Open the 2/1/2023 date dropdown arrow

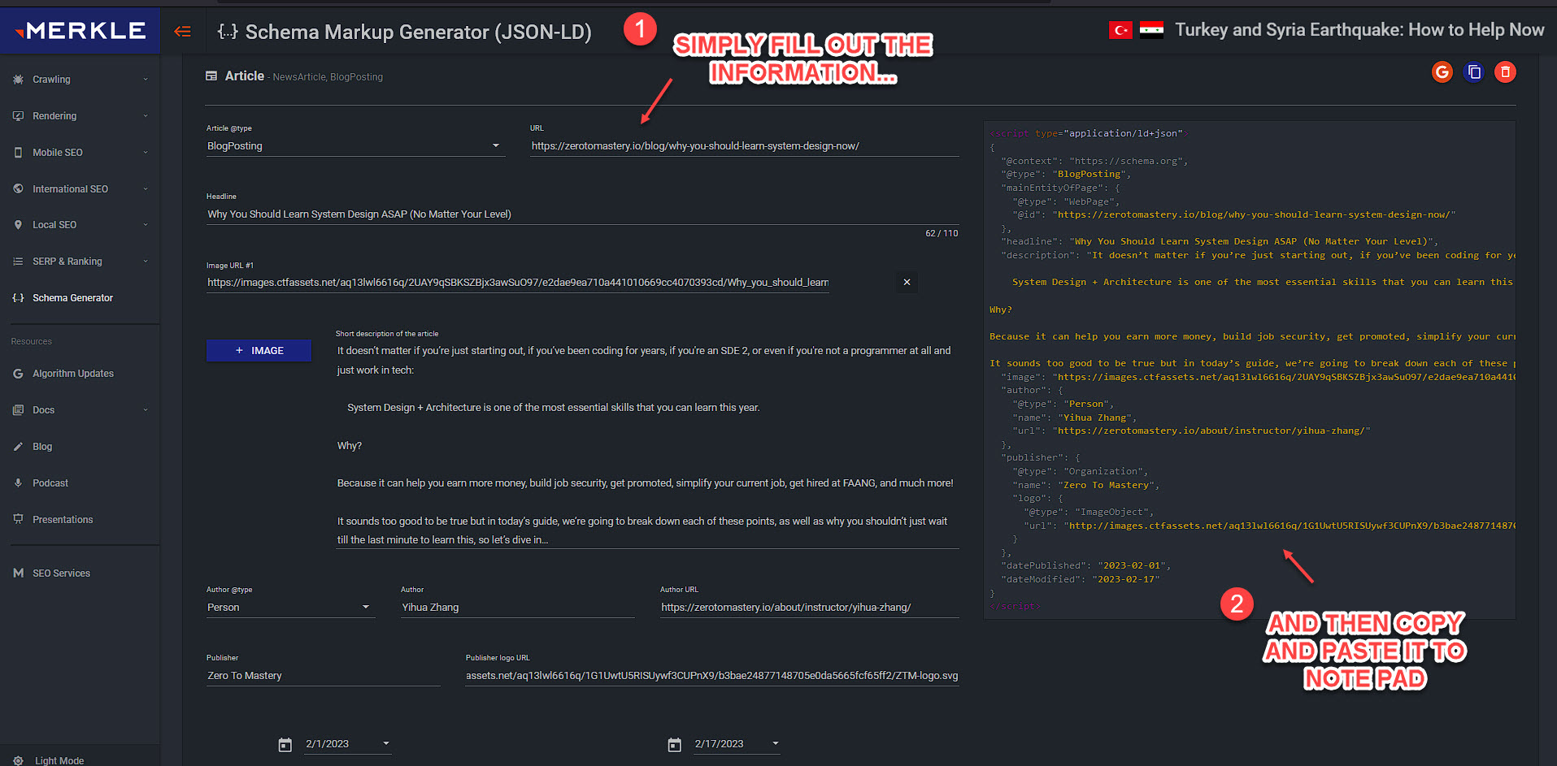tap(386, 743)
